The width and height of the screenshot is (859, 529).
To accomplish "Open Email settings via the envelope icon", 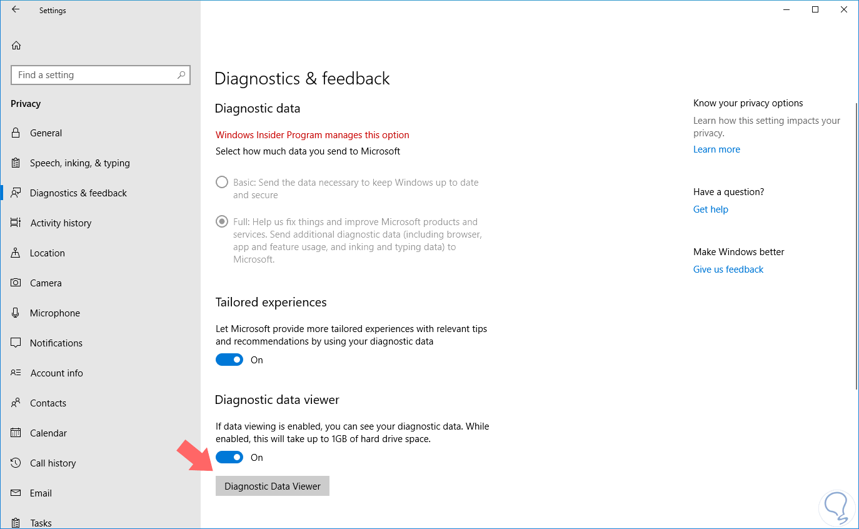I will [x=16, y=493].
